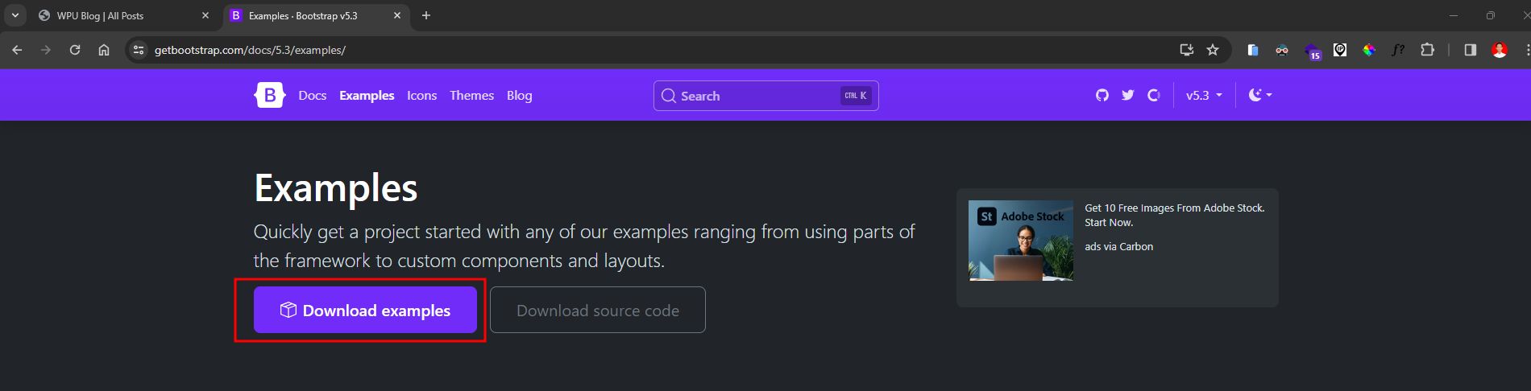Open the Adobe Stock ad thumbnail
Viewport: 1531px width, 391px height.
pyautogui.click(x=1020, y=240)
